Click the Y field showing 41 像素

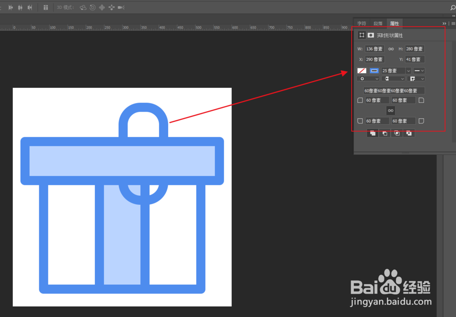click(415, 60)
